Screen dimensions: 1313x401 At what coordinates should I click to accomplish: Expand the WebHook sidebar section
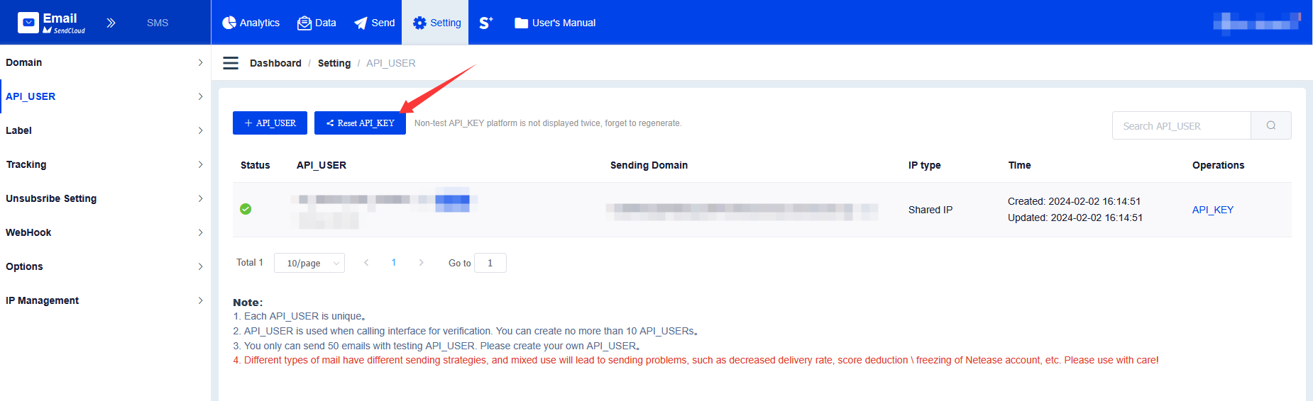[x=105, y=232]
